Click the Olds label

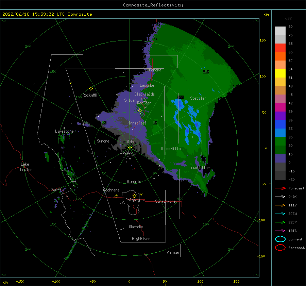coord(130,142)
